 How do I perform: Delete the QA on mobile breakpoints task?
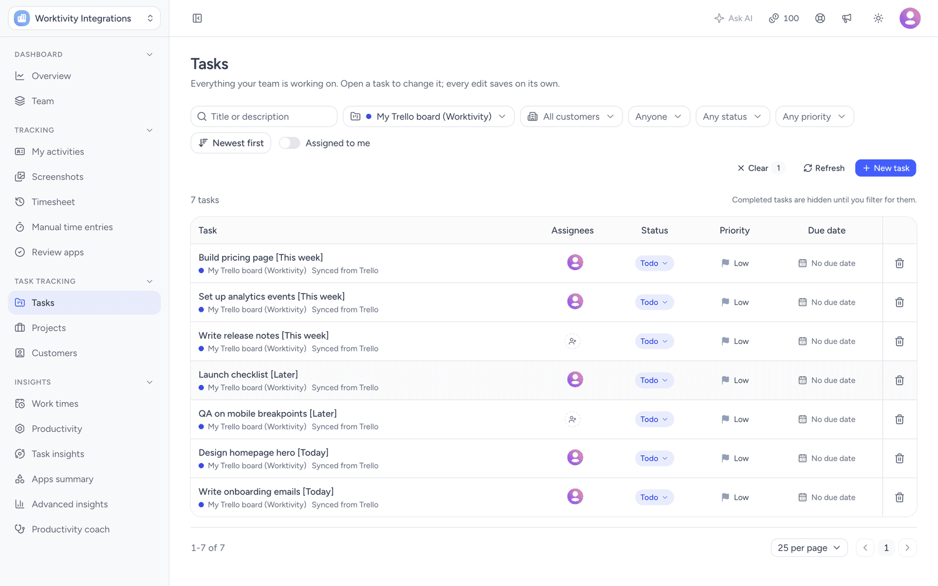[899, 420]
